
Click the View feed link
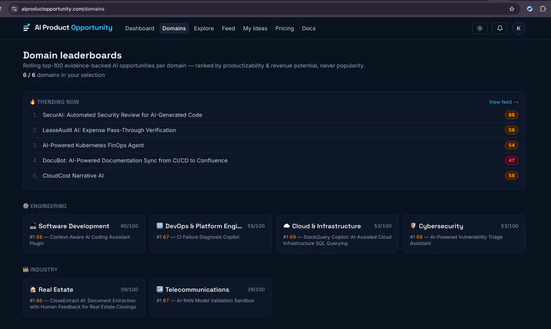(503, 102)
